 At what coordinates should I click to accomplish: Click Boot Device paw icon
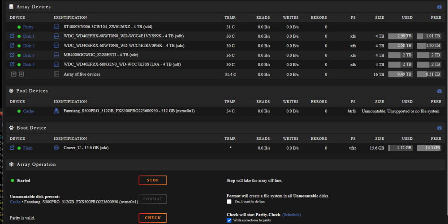(11, 128)
